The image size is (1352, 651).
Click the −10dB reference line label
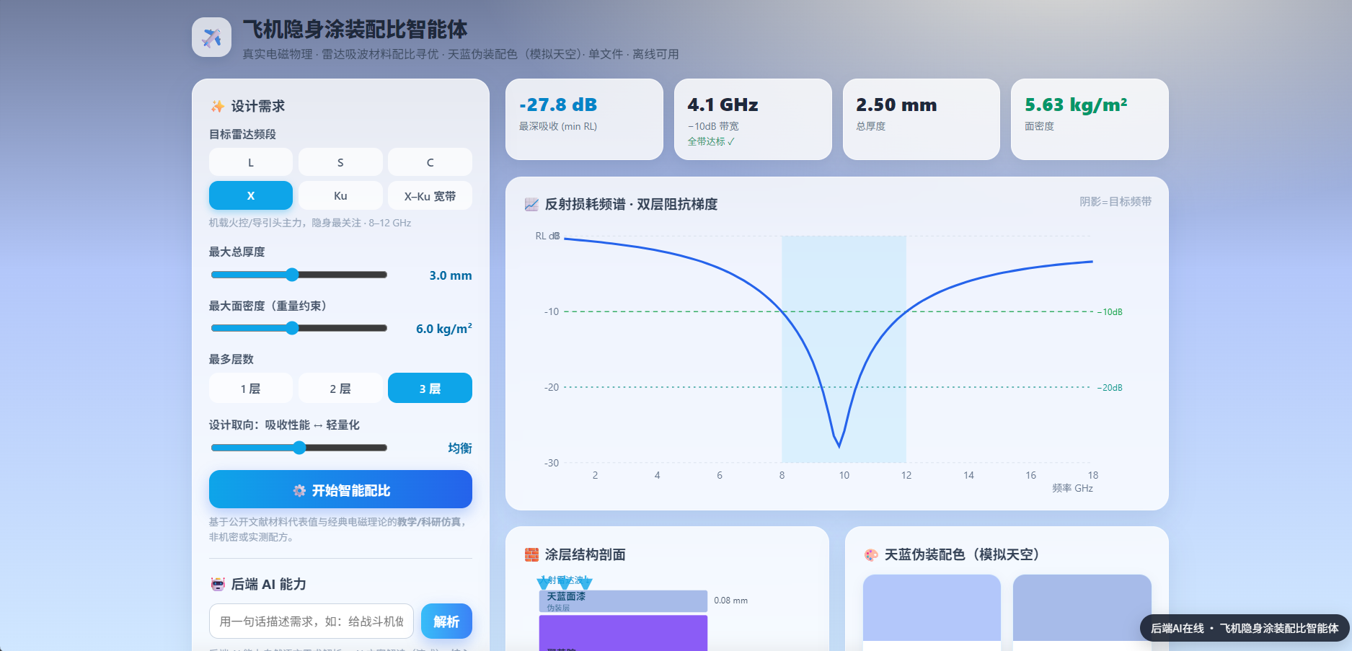click(1110, 311)
